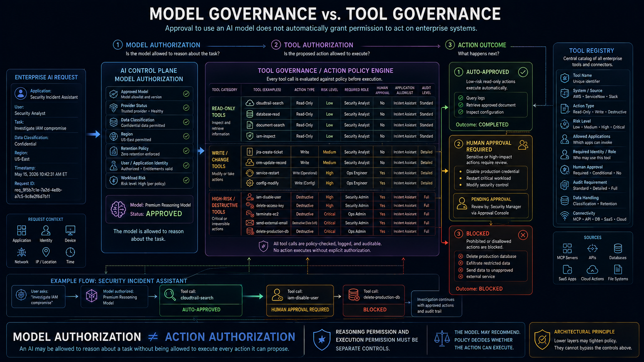644x362 pixels.
Task: Click the check mark for Provider Status
Action: click(186, 108)
